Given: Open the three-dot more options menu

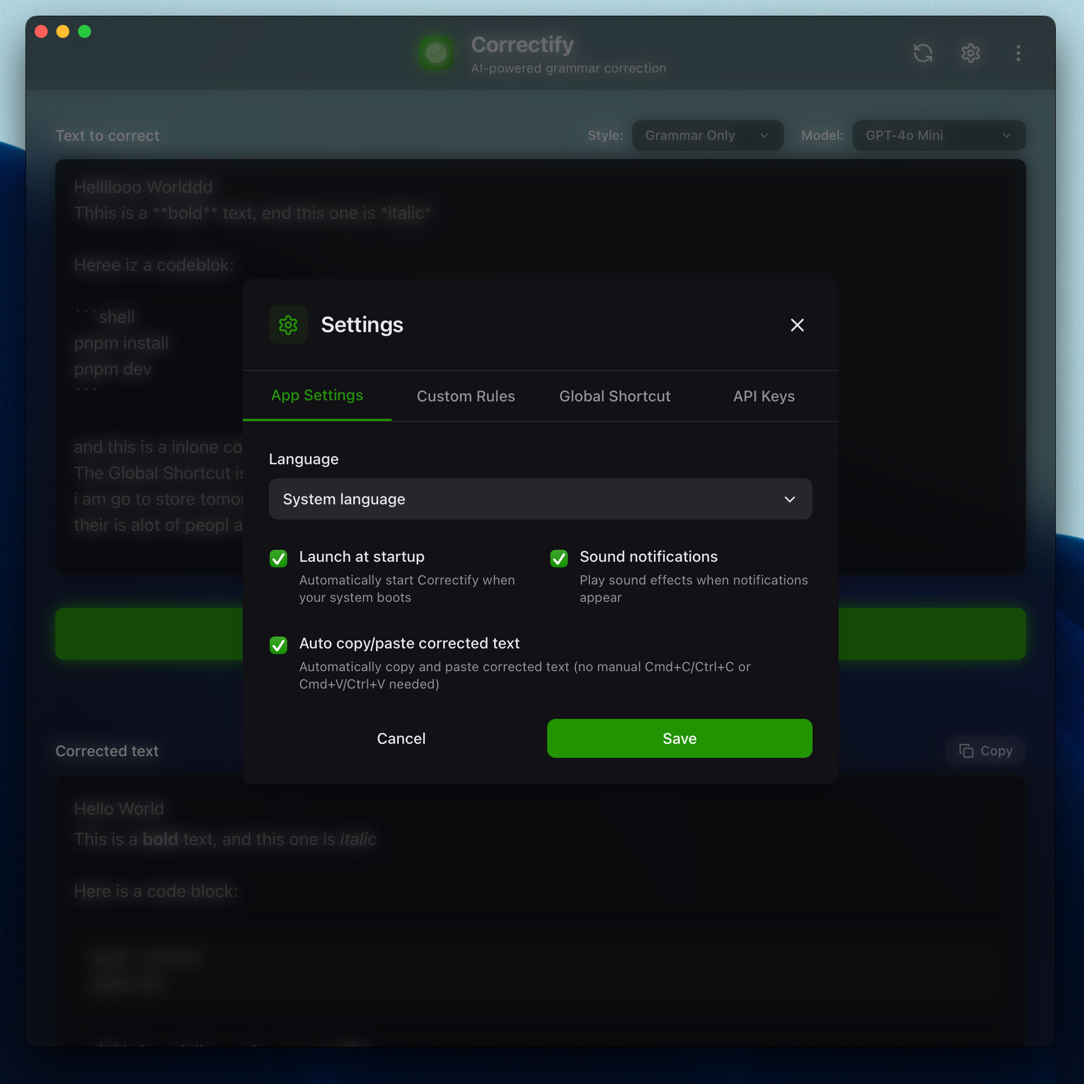Looking at the screenshot, I should 1018,53.
